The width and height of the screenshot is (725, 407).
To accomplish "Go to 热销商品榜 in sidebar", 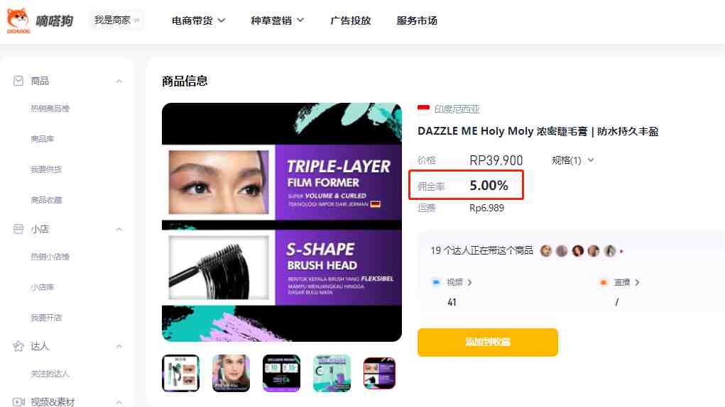I will tap(50, 108).
